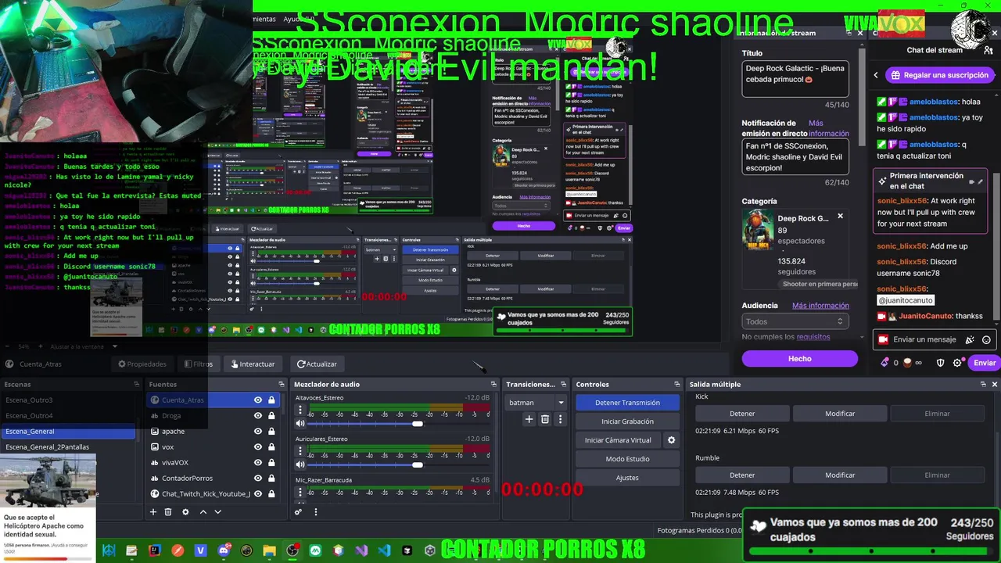The image size is (1001, 563).
Task: Add a new source with the plus icon
Action: [153, 511]
